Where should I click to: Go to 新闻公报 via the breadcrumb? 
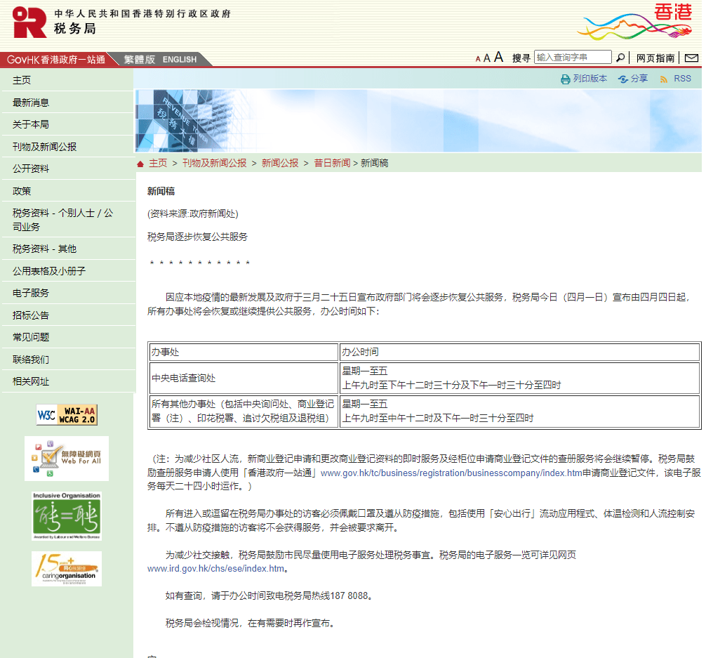point(281,162)
